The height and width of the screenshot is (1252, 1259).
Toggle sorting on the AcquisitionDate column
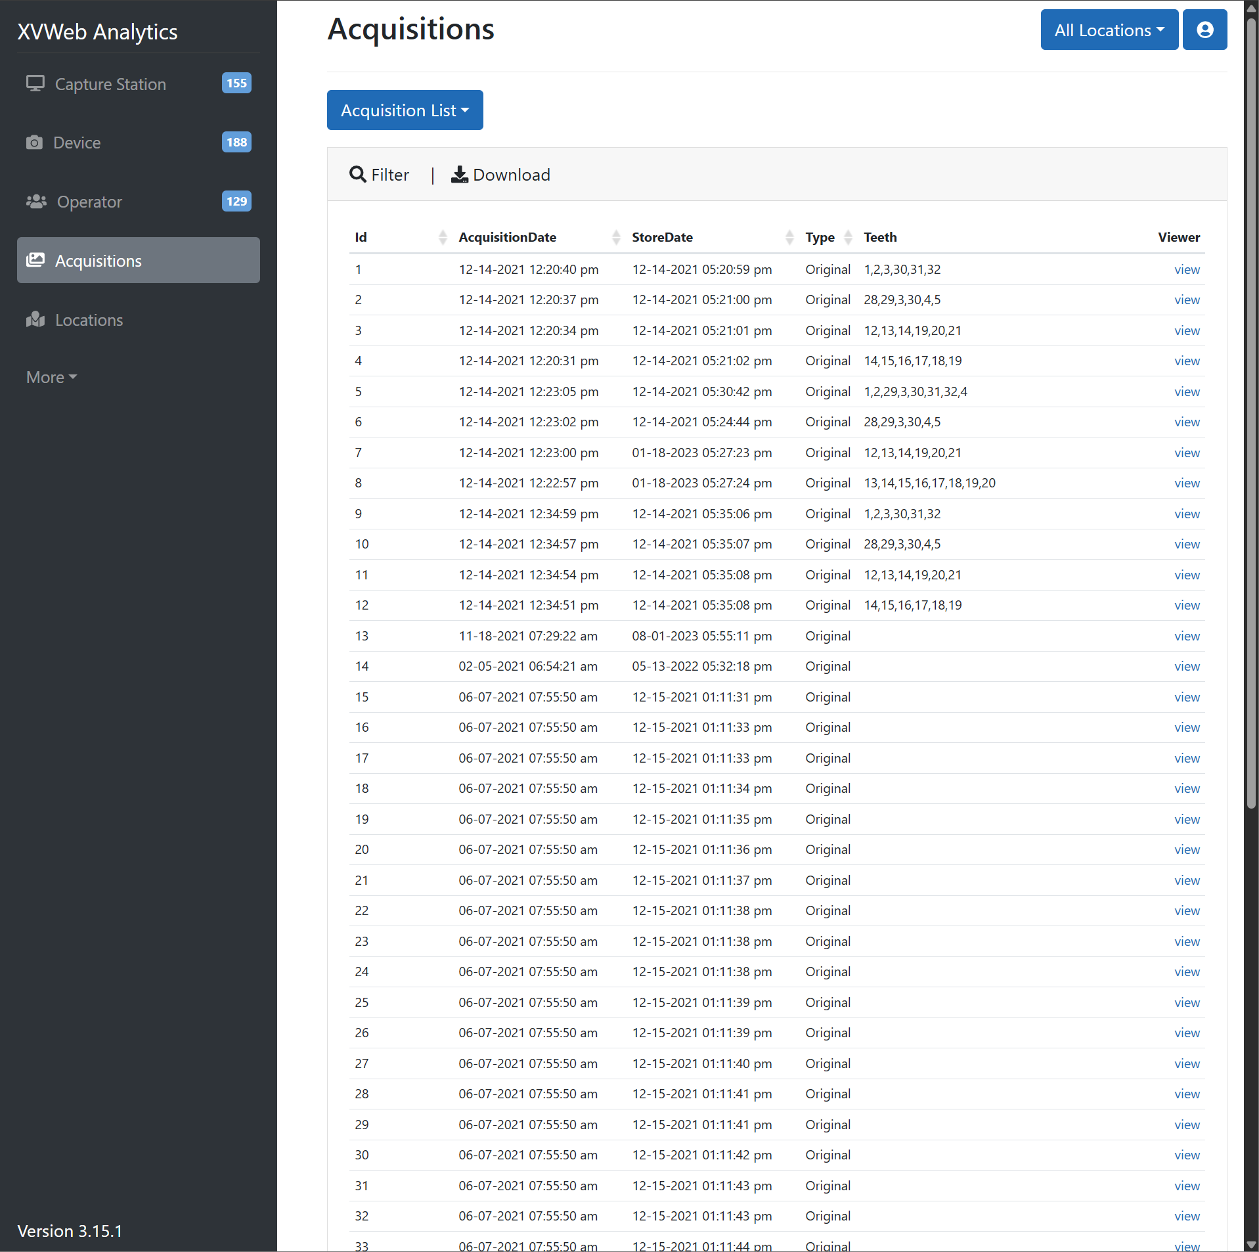click(615, 237)
